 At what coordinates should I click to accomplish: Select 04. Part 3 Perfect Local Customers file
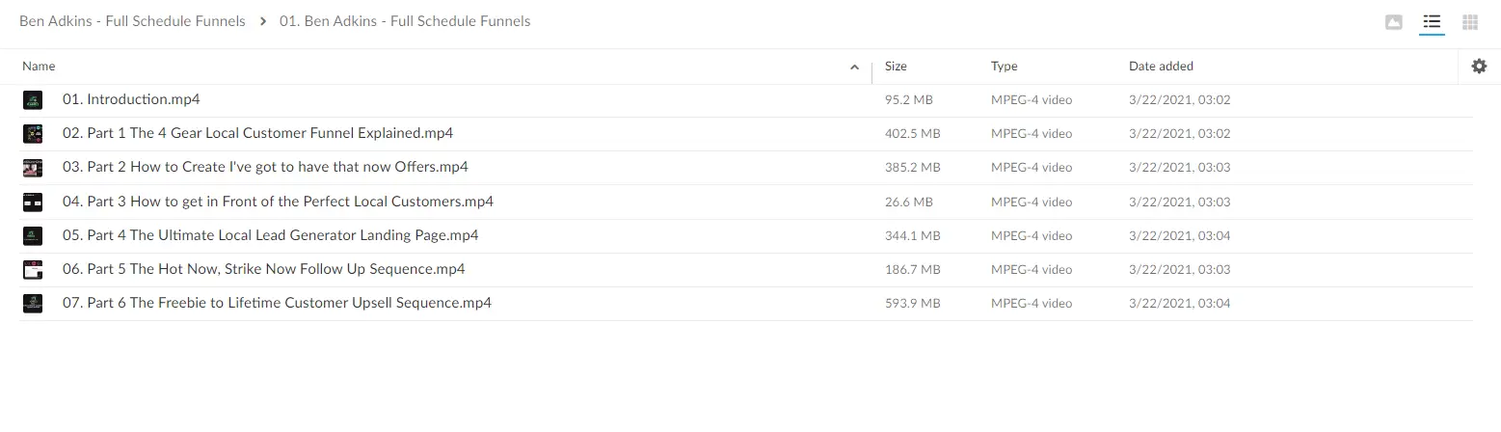coord(278,202)
